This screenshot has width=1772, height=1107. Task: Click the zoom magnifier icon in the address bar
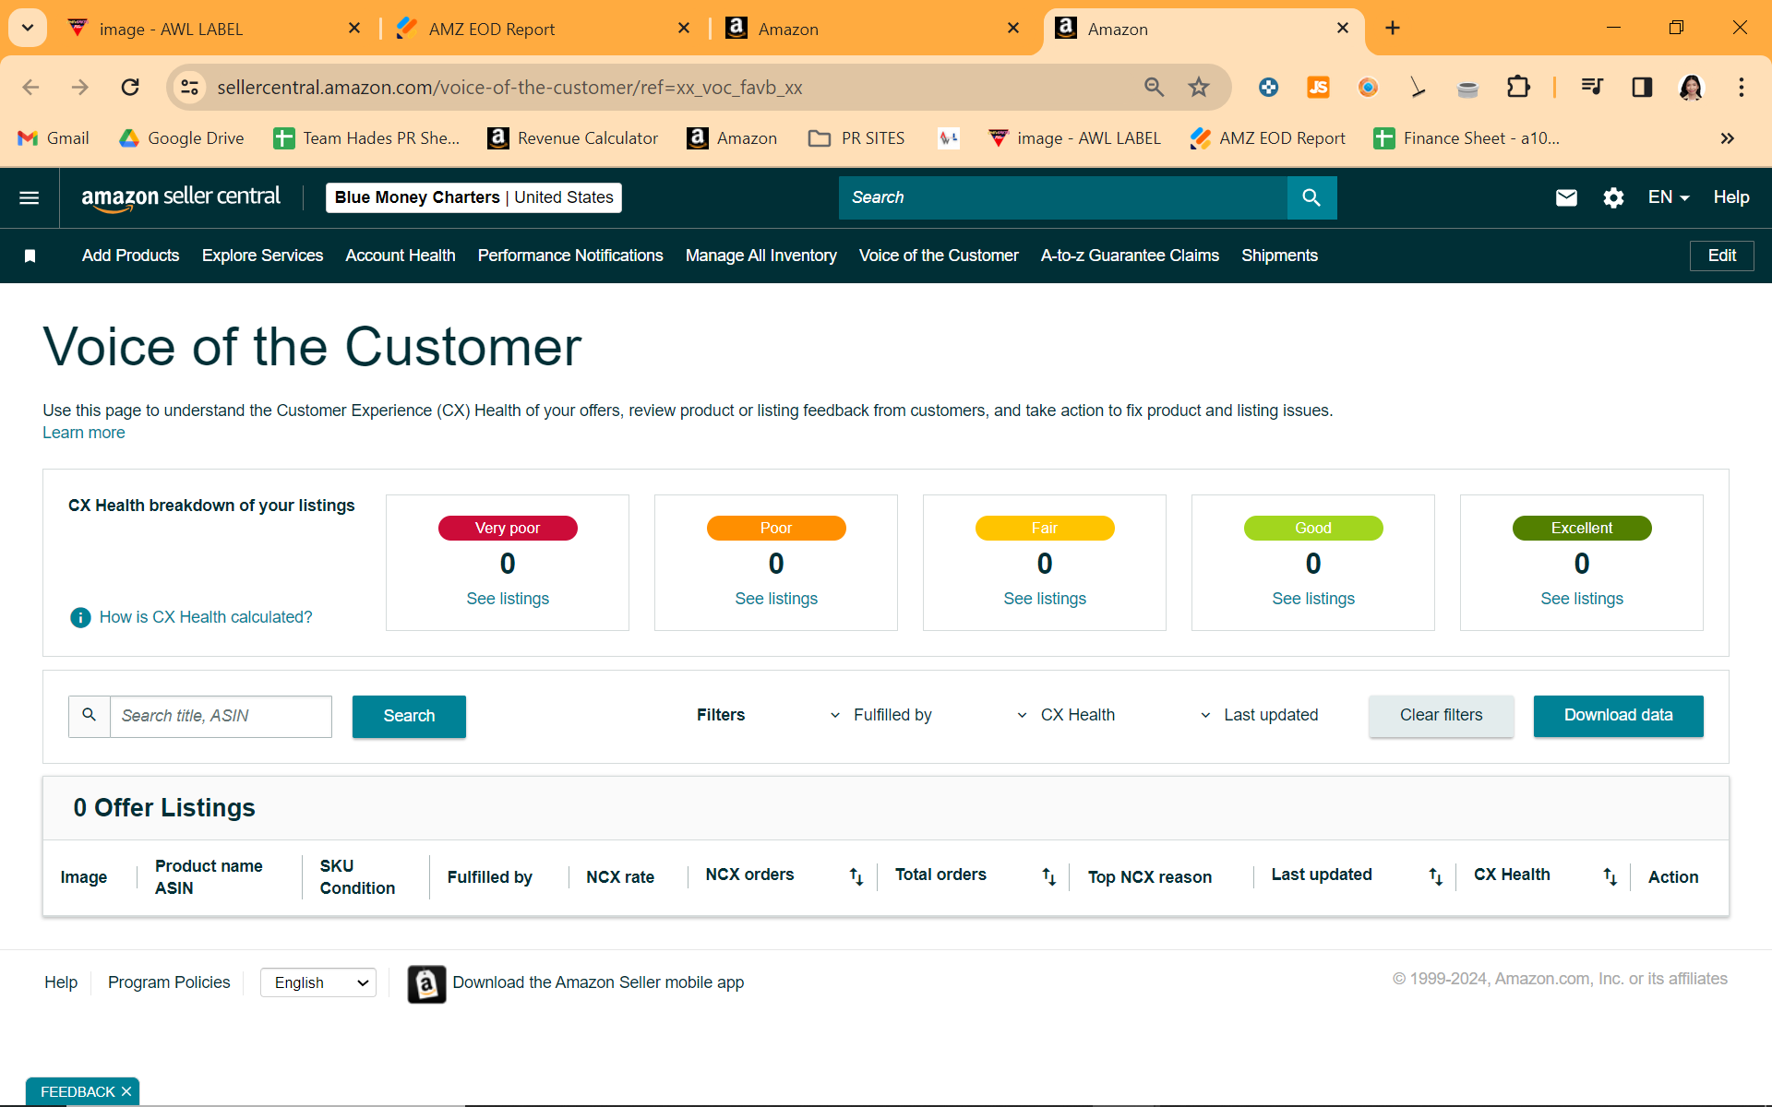[1154, 87]
